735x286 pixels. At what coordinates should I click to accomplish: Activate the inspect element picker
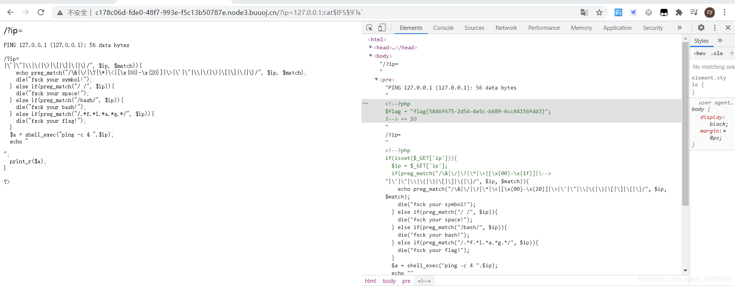click(369, 28)
